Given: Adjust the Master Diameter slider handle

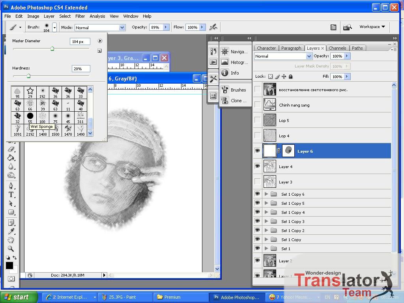Looking at the screenshot, I should tap(52, 49).
